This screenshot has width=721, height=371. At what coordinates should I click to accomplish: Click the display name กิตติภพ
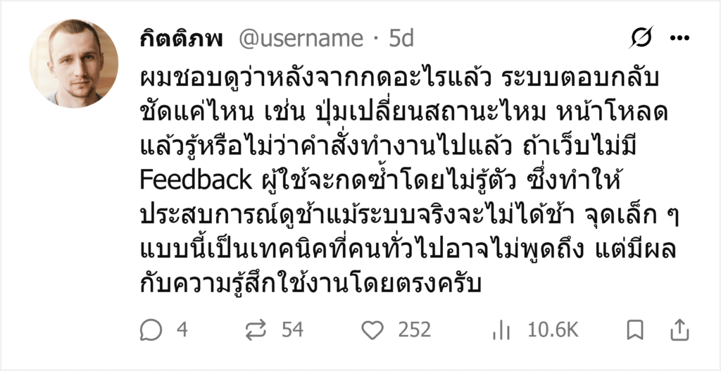(x=182, y=39)
